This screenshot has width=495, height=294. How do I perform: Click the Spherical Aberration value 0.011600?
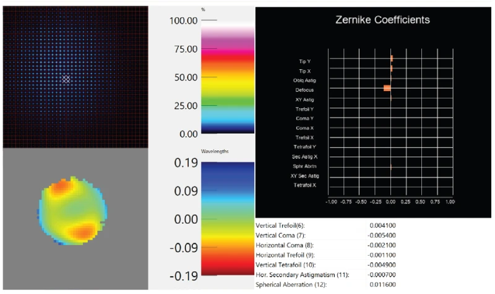point(381,284)
